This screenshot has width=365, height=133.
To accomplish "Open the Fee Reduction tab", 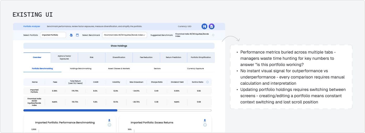I will (146, 57).
